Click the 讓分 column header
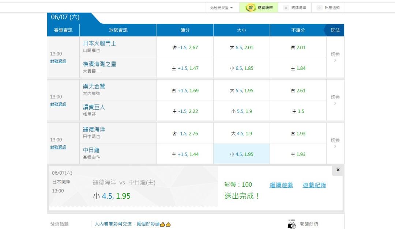This screenshot has width=395, height=229. coord(185,30)
